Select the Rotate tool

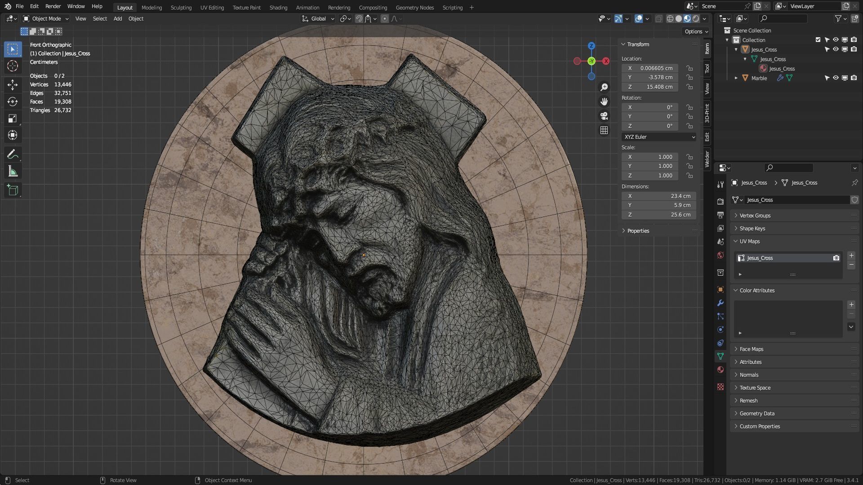[13, 101]
